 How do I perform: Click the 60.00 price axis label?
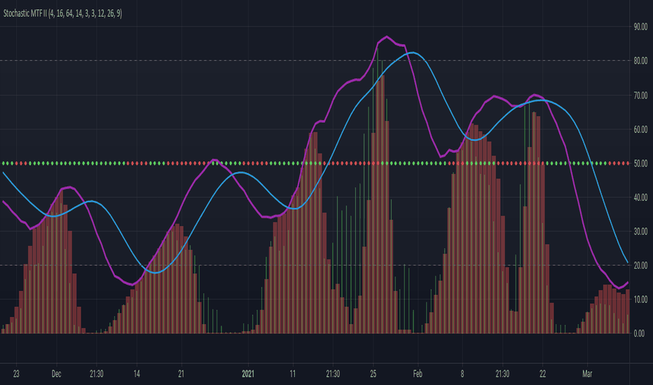coord(640,129)
